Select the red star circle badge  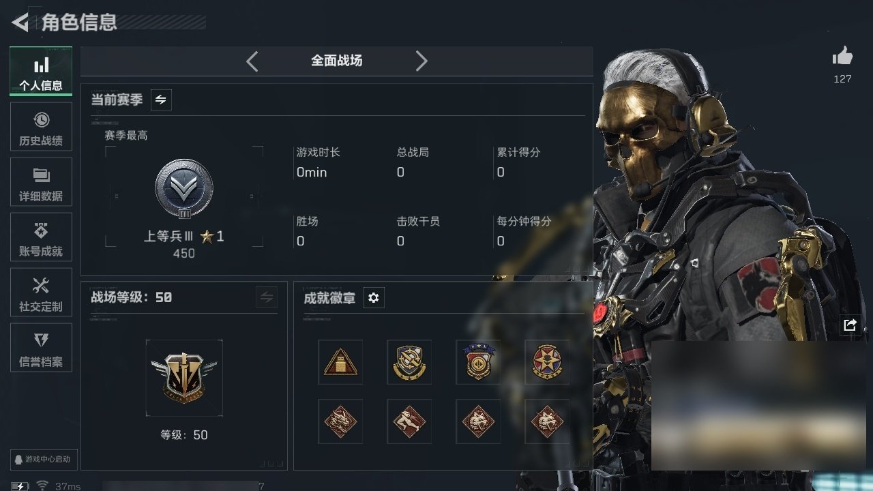pos(547,362)
